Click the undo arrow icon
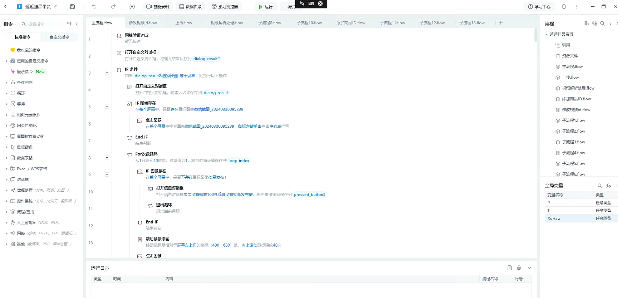 (94, 7)
